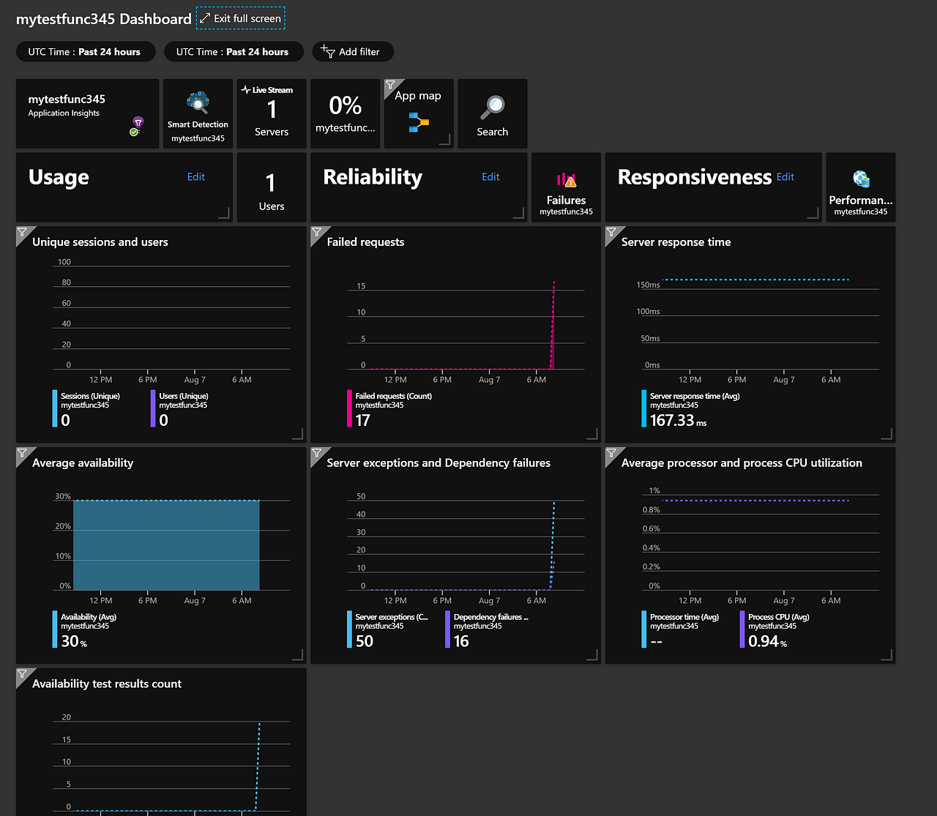Click Users (Unique) purple legend swatch
937x816 pixels.
click(153, 408)
